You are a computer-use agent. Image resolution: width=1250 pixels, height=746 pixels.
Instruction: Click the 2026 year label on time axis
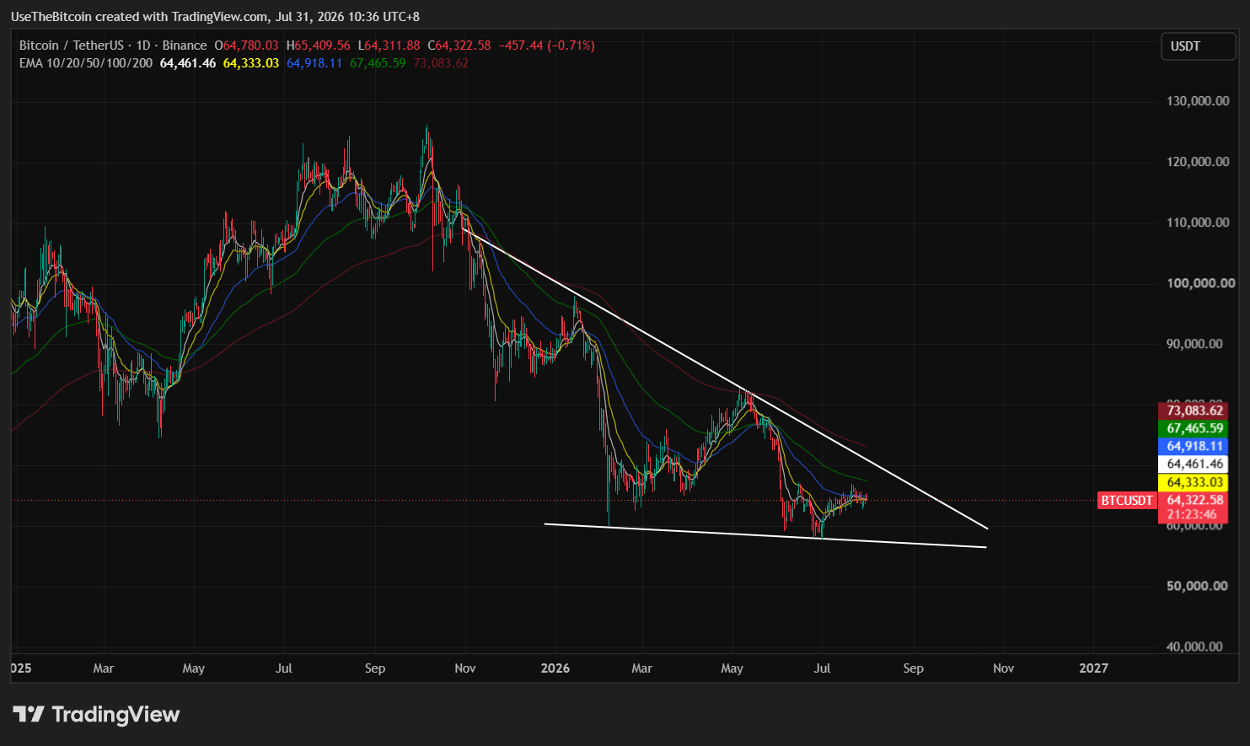[x=555, y=668]
